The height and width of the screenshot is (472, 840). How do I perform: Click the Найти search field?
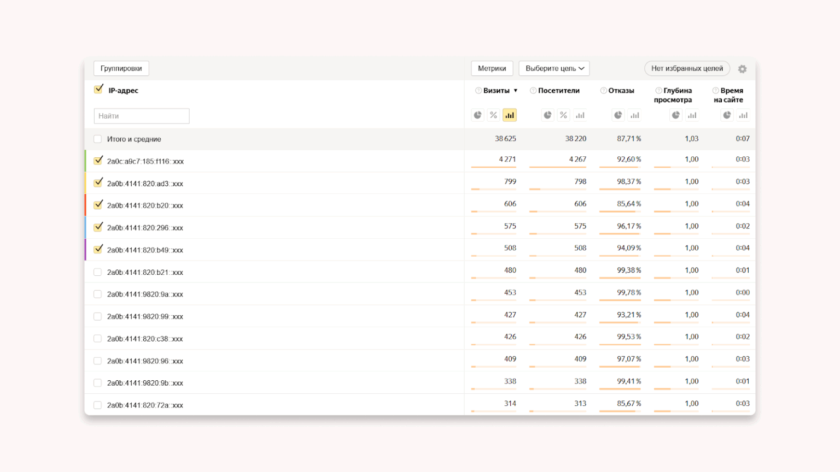142,116
